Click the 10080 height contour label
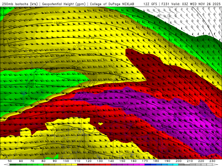222x166 pixels. [58, 23]
